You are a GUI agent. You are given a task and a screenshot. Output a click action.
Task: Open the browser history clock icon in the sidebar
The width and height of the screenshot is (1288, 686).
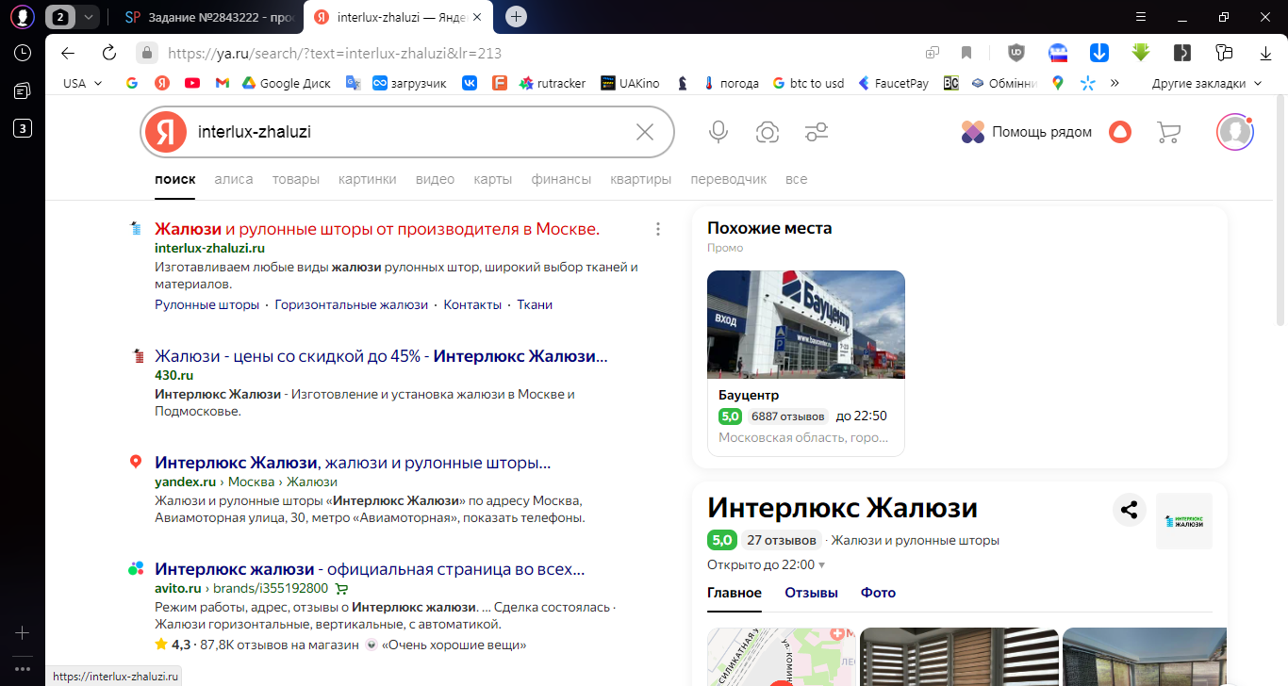coord(23,53)
